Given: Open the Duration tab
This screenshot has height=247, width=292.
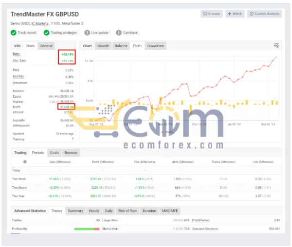Looking at the screenshot, I should (149, 211).
